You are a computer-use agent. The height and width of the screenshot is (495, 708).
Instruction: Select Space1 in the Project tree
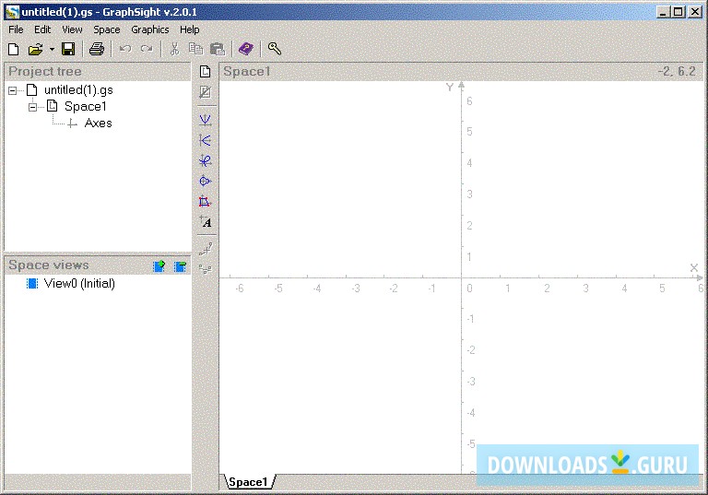86,107
